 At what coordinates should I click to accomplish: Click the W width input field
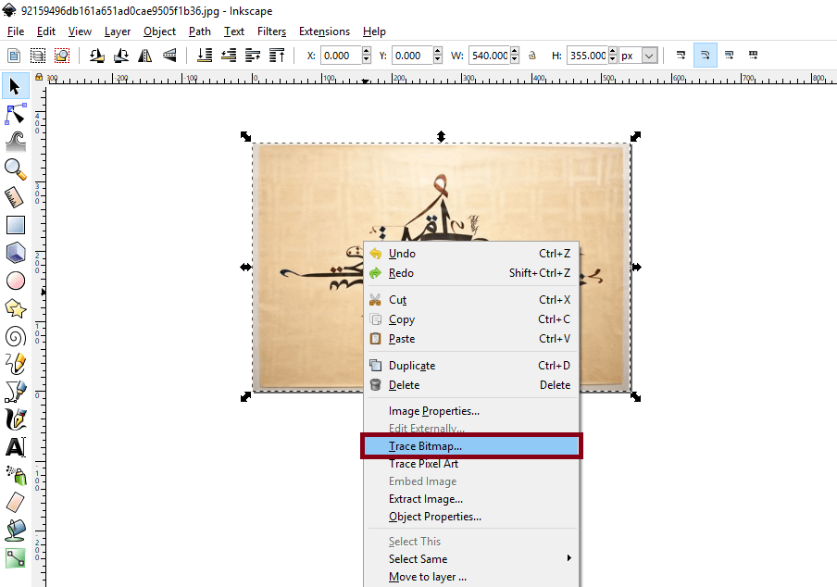[490, 56]
